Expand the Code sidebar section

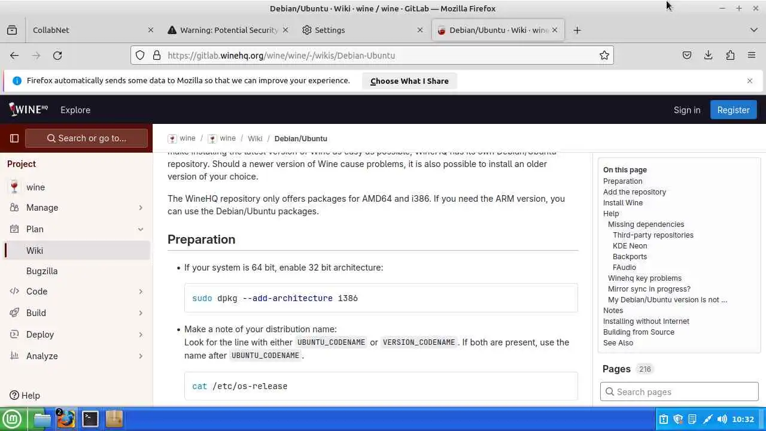coord(76,291)
